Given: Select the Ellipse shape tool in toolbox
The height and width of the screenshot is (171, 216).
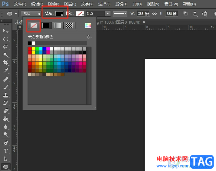Looking at the screenshot, I should 6,167.
